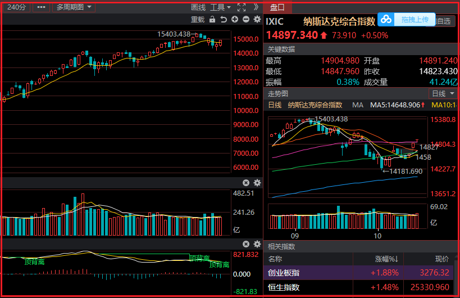460x298 pixels.
Task: Expand the 多周期图 dropdown
Action: click(x=74, y=7)
